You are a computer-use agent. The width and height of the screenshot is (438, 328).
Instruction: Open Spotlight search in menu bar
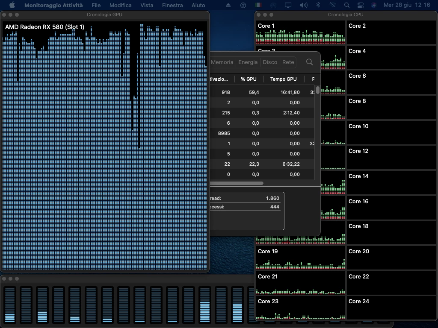point(346,5)
